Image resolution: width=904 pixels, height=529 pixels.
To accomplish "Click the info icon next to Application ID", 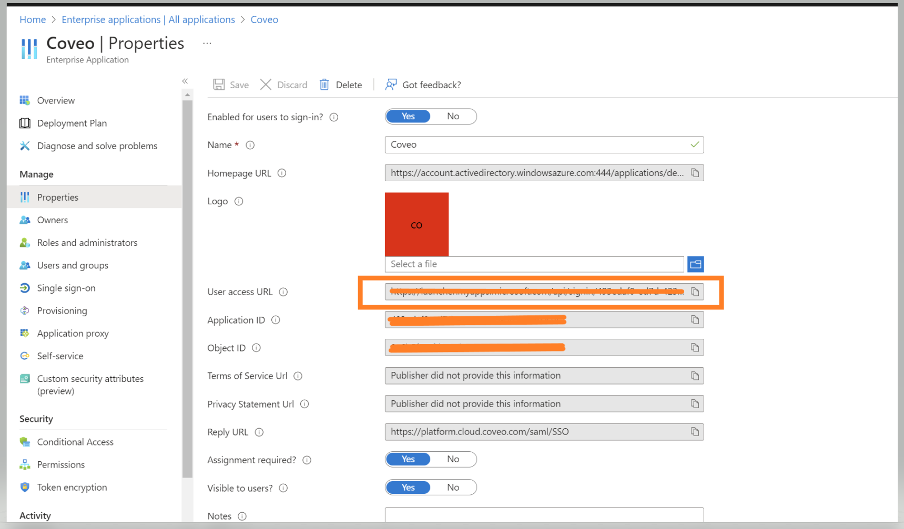I will point(276,320).
